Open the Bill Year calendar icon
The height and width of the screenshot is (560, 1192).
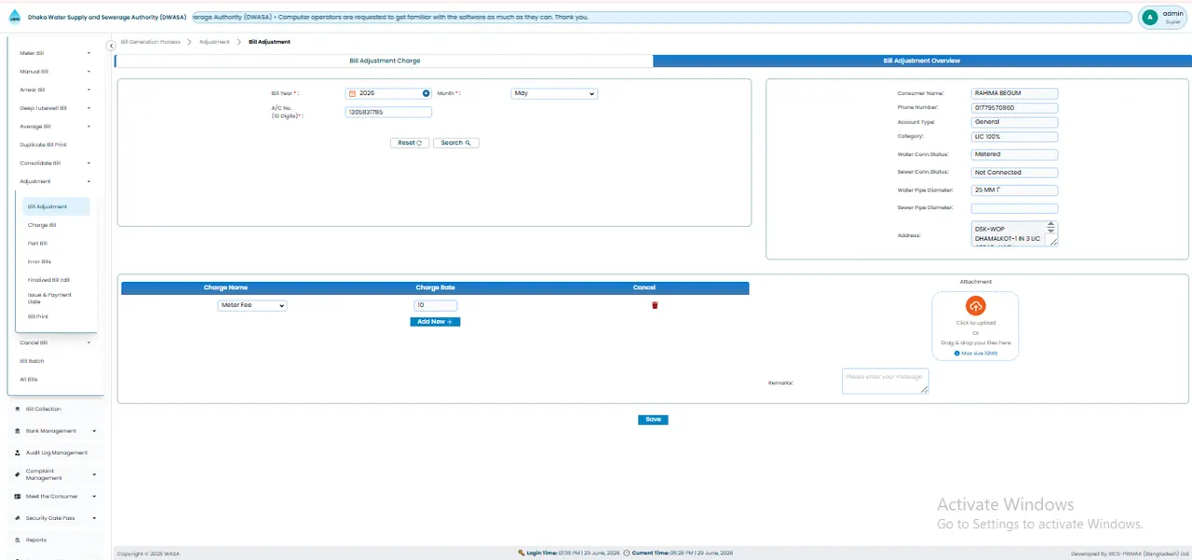click(x=352, y=93)
